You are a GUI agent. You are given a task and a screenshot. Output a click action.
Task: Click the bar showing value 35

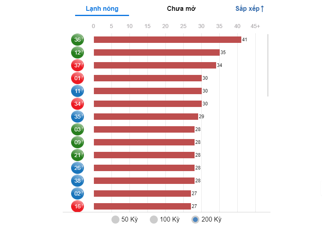click(x=157, y=52)
